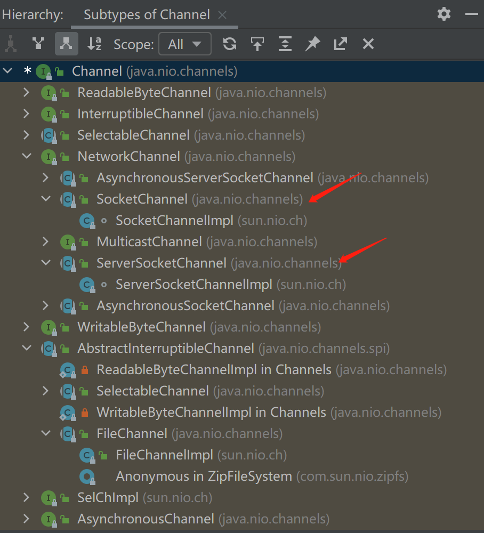Click the Expand All toolbar icon
The width and height of the screenshot is (484, 533).
click(285, 44)
